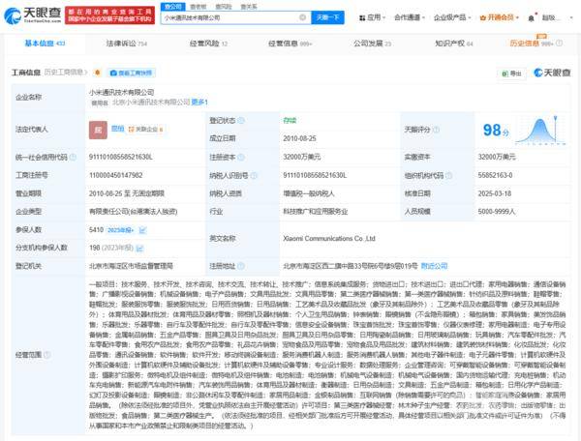
Task: Open 历史工商信息 link
Action: (66, 73)
